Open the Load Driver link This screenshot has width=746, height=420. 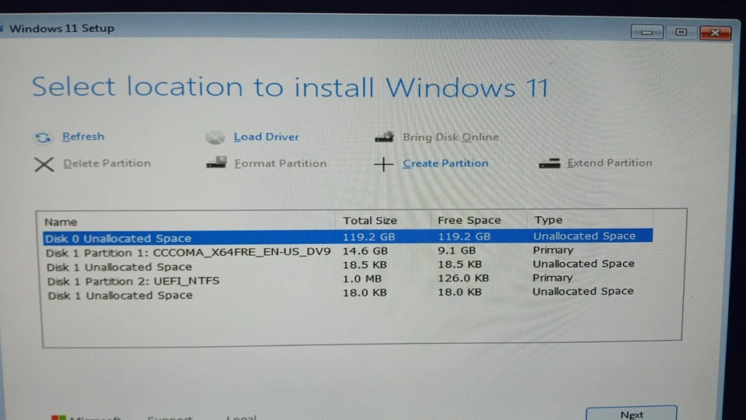click(x=266, y=137)
